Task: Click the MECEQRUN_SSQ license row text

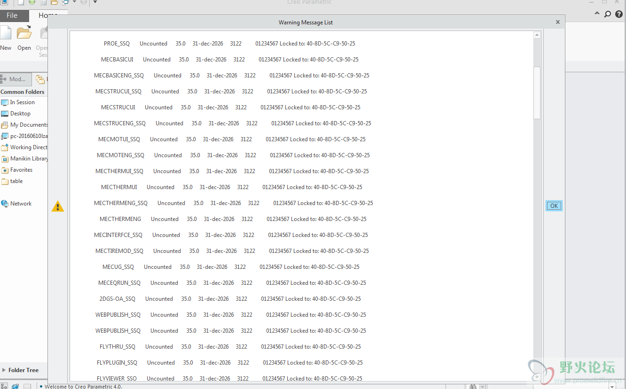Action: click(232, 283)
